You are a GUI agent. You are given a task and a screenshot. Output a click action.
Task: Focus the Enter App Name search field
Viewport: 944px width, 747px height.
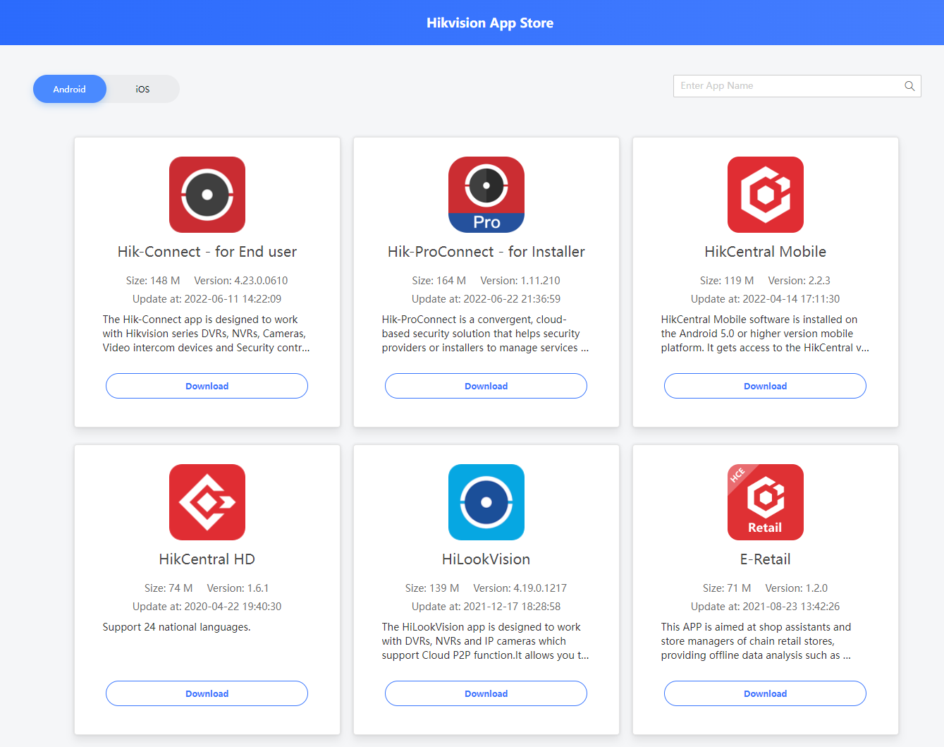tap(797, 86)
